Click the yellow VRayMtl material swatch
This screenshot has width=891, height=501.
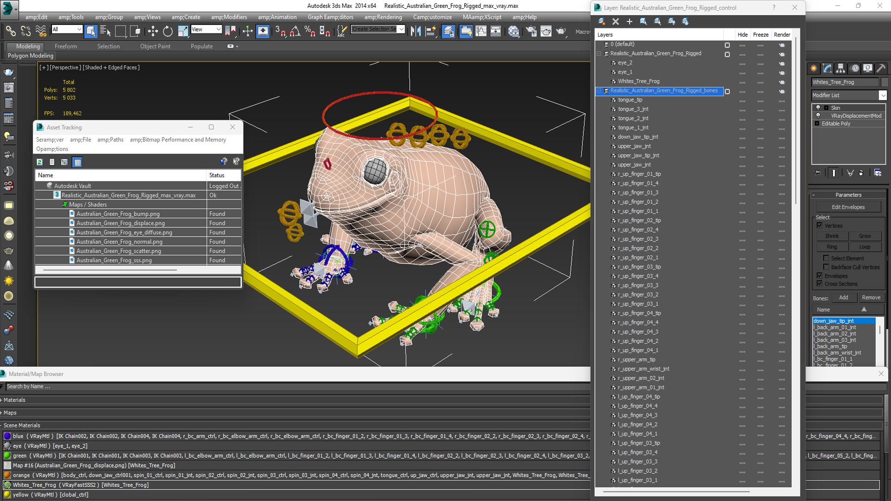click(7, 495)
